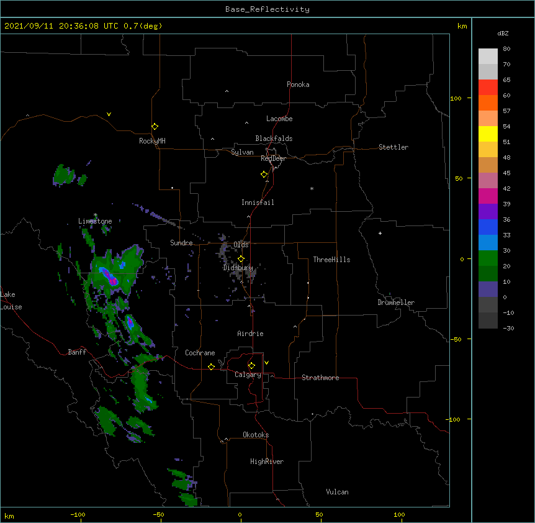Click the yellow diamond marker above RockyMH
The height and width of the screenshot is (523, 535).
(x=155, y=127)
